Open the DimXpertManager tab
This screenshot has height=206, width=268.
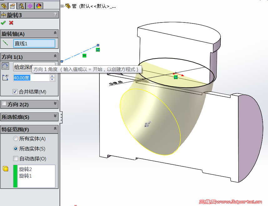click(30, 6)
